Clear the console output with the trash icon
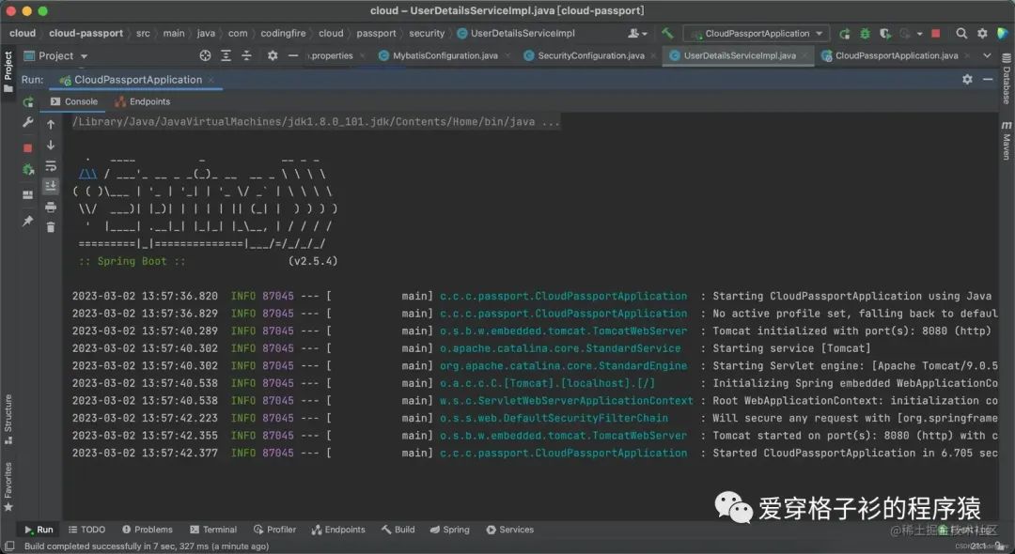The height and width of the screenshot is (554, 1015). pyautogui.click(x=51, y=226)
